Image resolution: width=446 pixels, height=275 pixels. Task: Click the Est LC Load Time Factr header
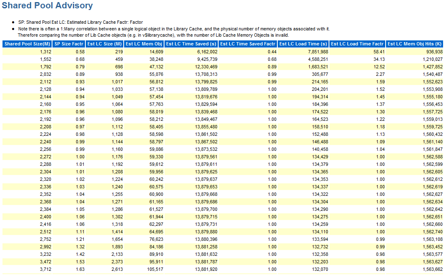click(x=357, y=44)
